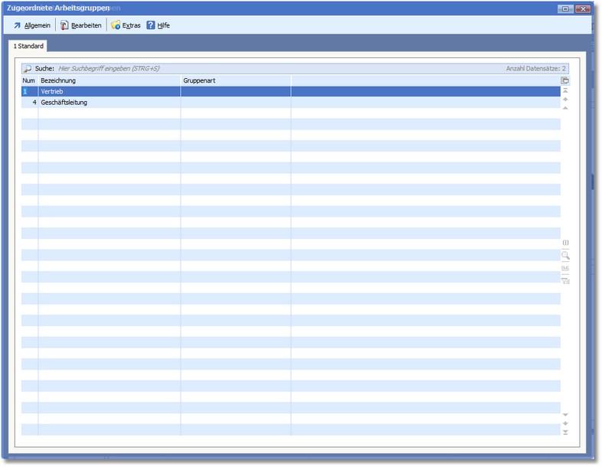This screenshot has width=602, height=467.
Task: Open the Allgemein menu
Action: tap(31, 25)
